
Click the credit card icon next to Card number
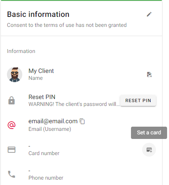(12, 150)
